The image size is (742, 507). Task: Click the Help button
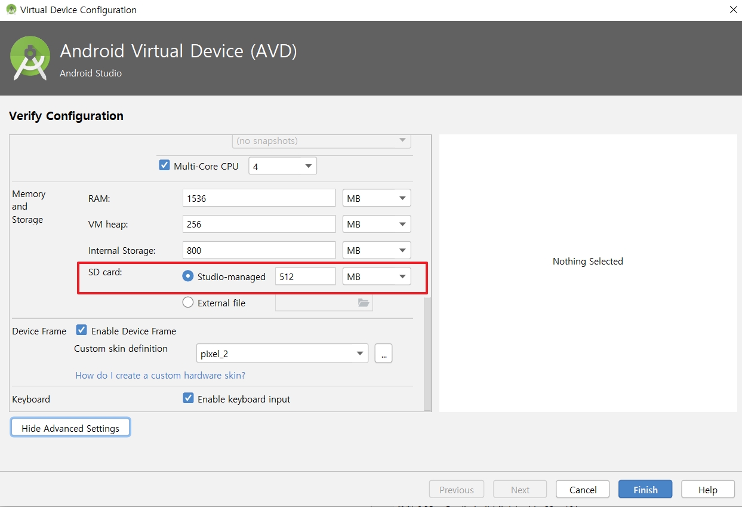(708, 490)
